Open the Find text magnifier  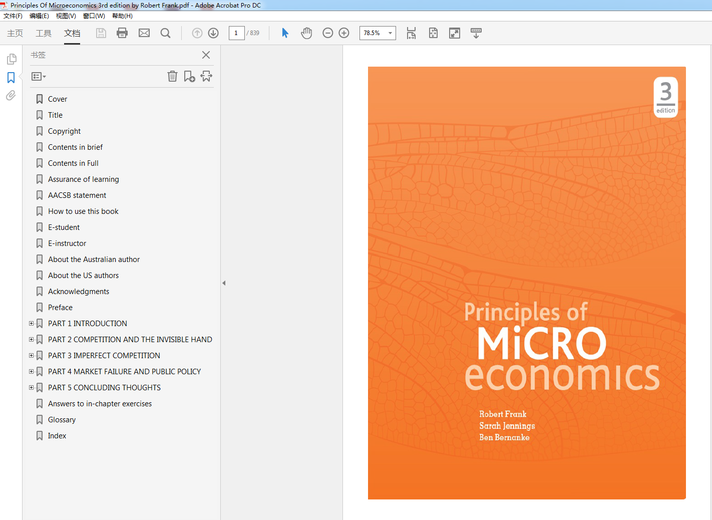coord(166,33)
